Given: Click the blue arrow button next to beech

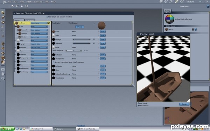Looking at the screenshot, I should click(x=196, y=29).
